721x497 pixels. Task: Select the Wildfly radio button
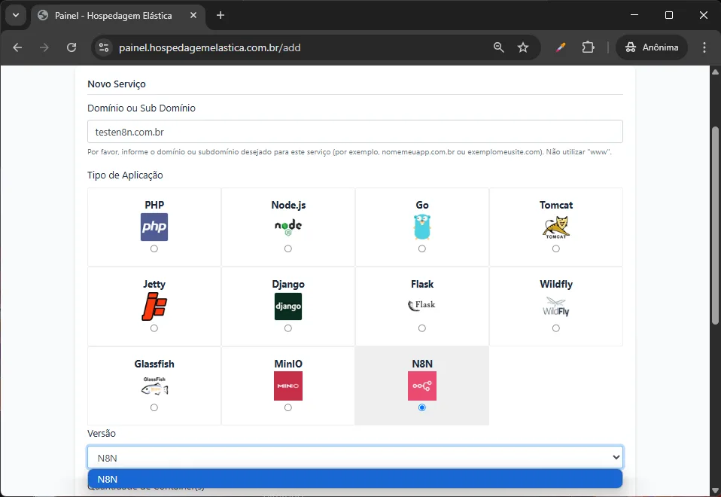pyautogui.click(x=556, y=328)
